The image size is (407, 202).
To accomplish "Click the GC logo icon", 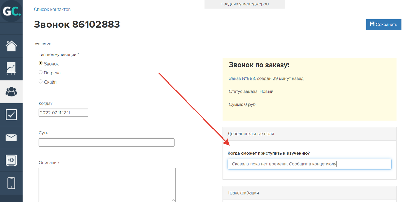I will tap(12, 11).
